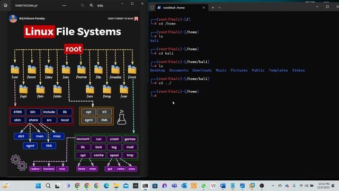Click the gears icon in the diagram
The height and width of the screenshot is (191, 339).
[19, 163]
